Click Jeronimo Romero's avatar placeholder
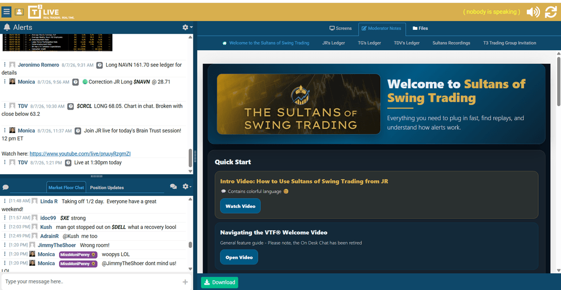561x290 pixels. click(12, 65)
